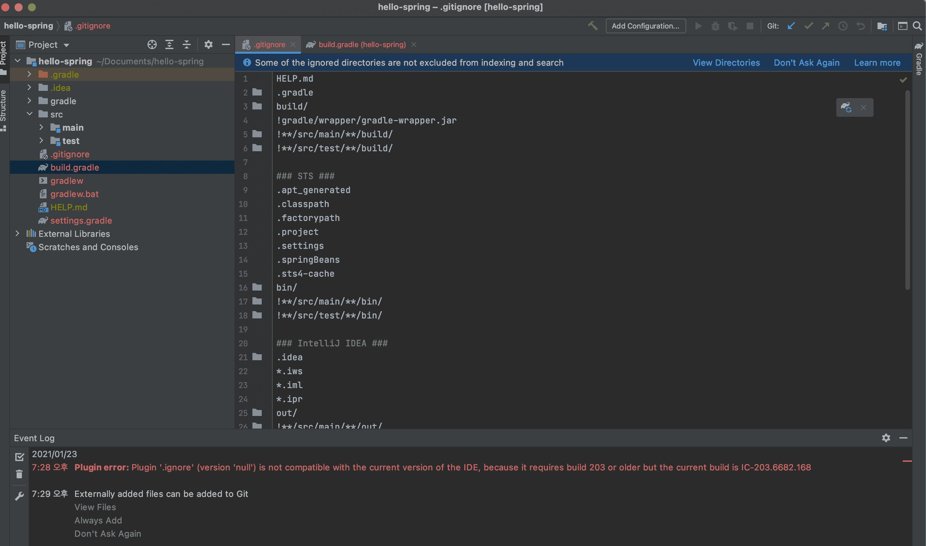Open Search Everywhere magnifier icon
The height and width of the screenshot is (546, 926).
point(917,26)
